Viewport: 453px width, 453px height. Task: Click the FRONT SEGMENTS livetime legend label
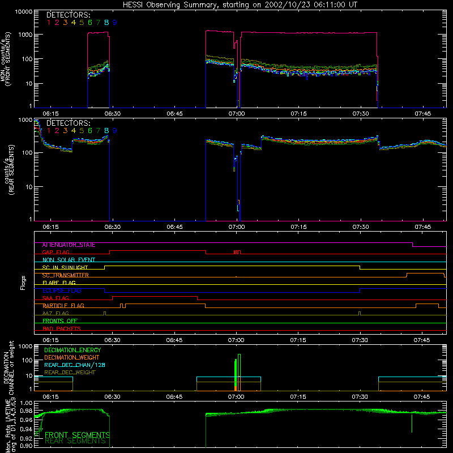77,435
